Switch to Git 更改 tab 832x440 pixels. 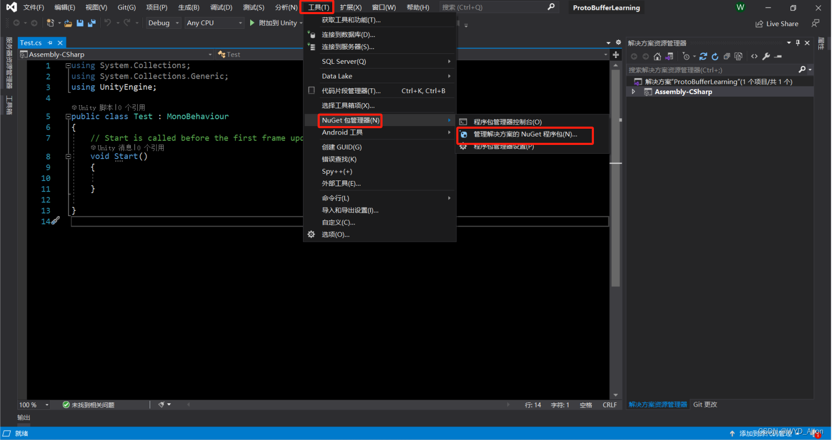coord(705,404)
